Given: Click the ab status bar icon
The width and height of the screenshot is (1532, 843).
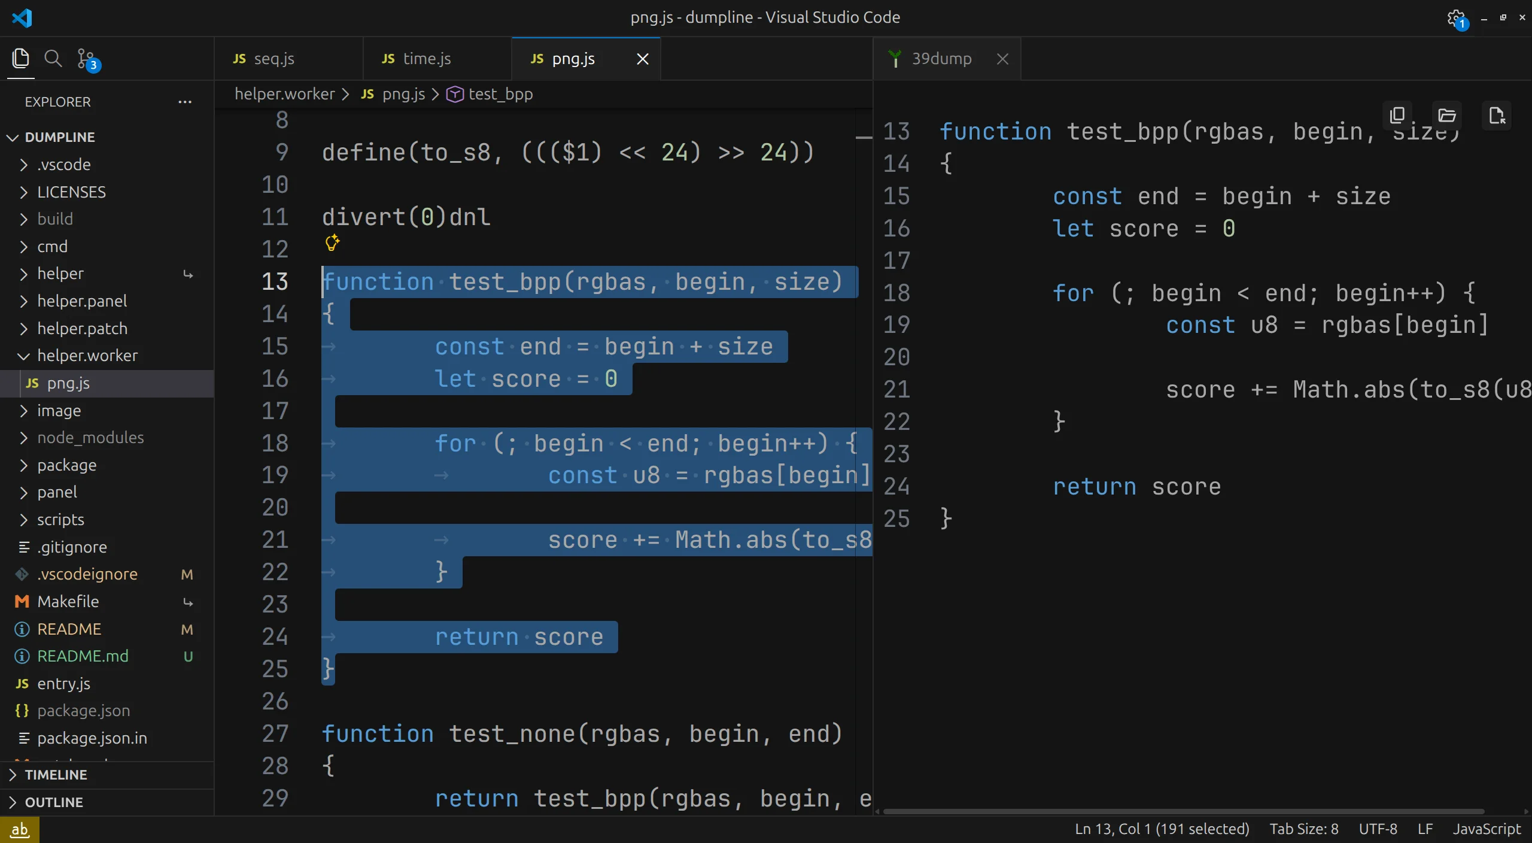Looking at the screenshot, I should (x=20, y=830).
